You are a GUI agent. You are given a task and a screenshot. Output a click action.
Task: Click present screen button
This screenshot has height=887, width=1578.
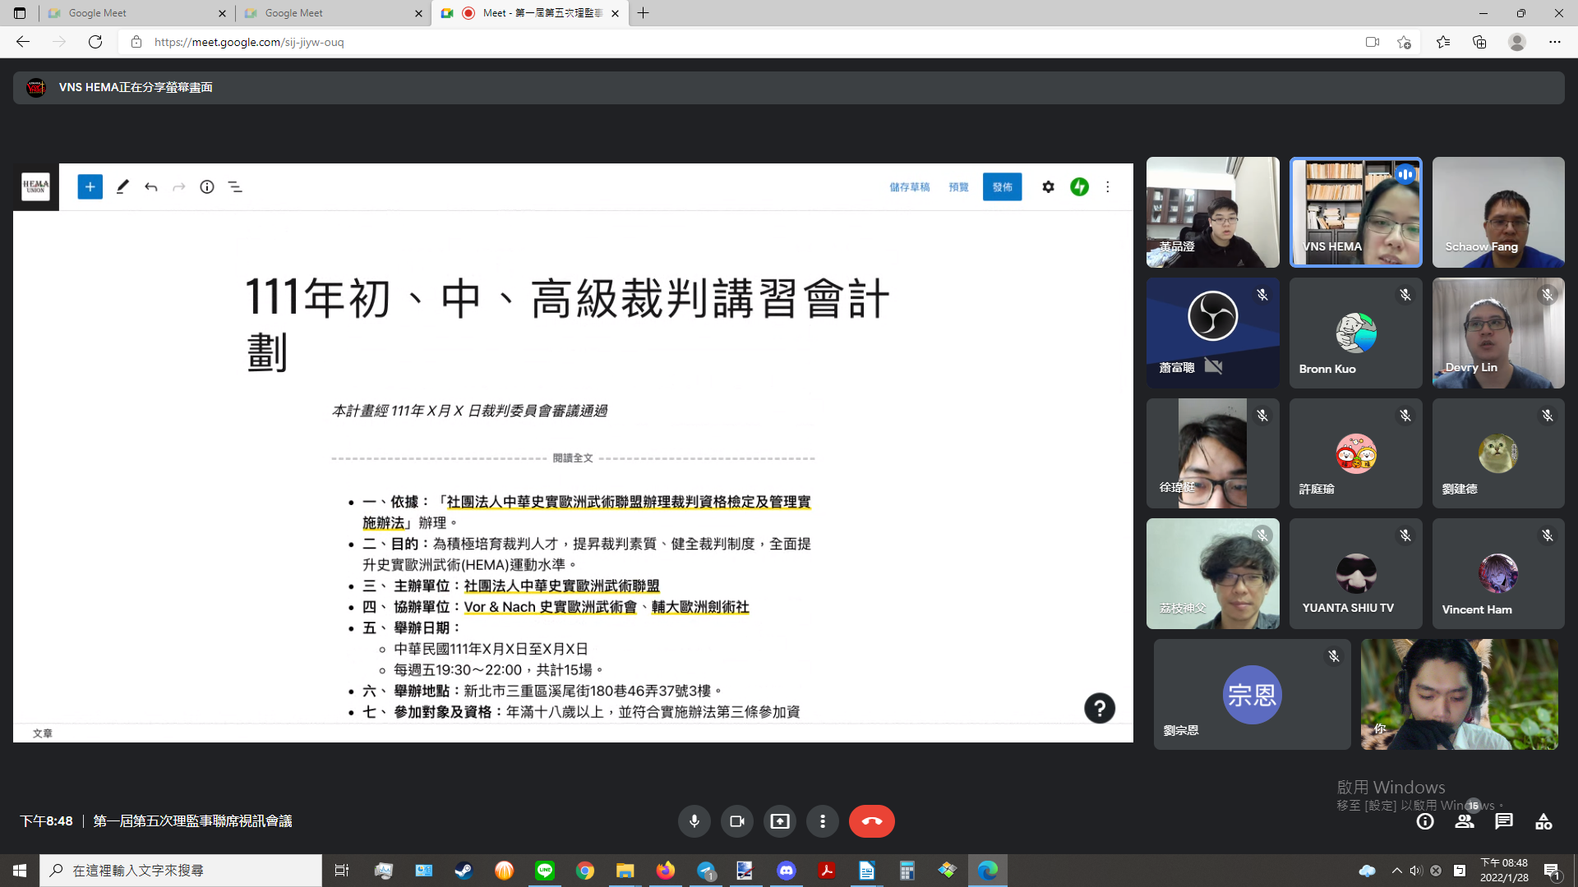[x=779, y=821]
